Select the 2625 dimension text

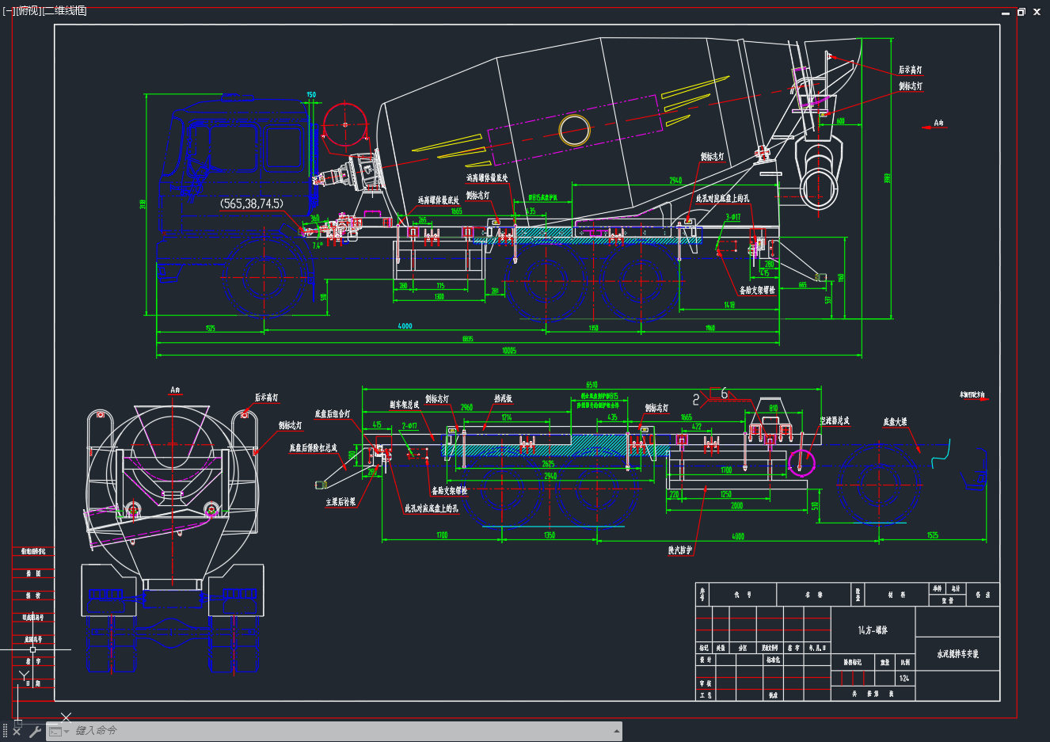[548, 464]
